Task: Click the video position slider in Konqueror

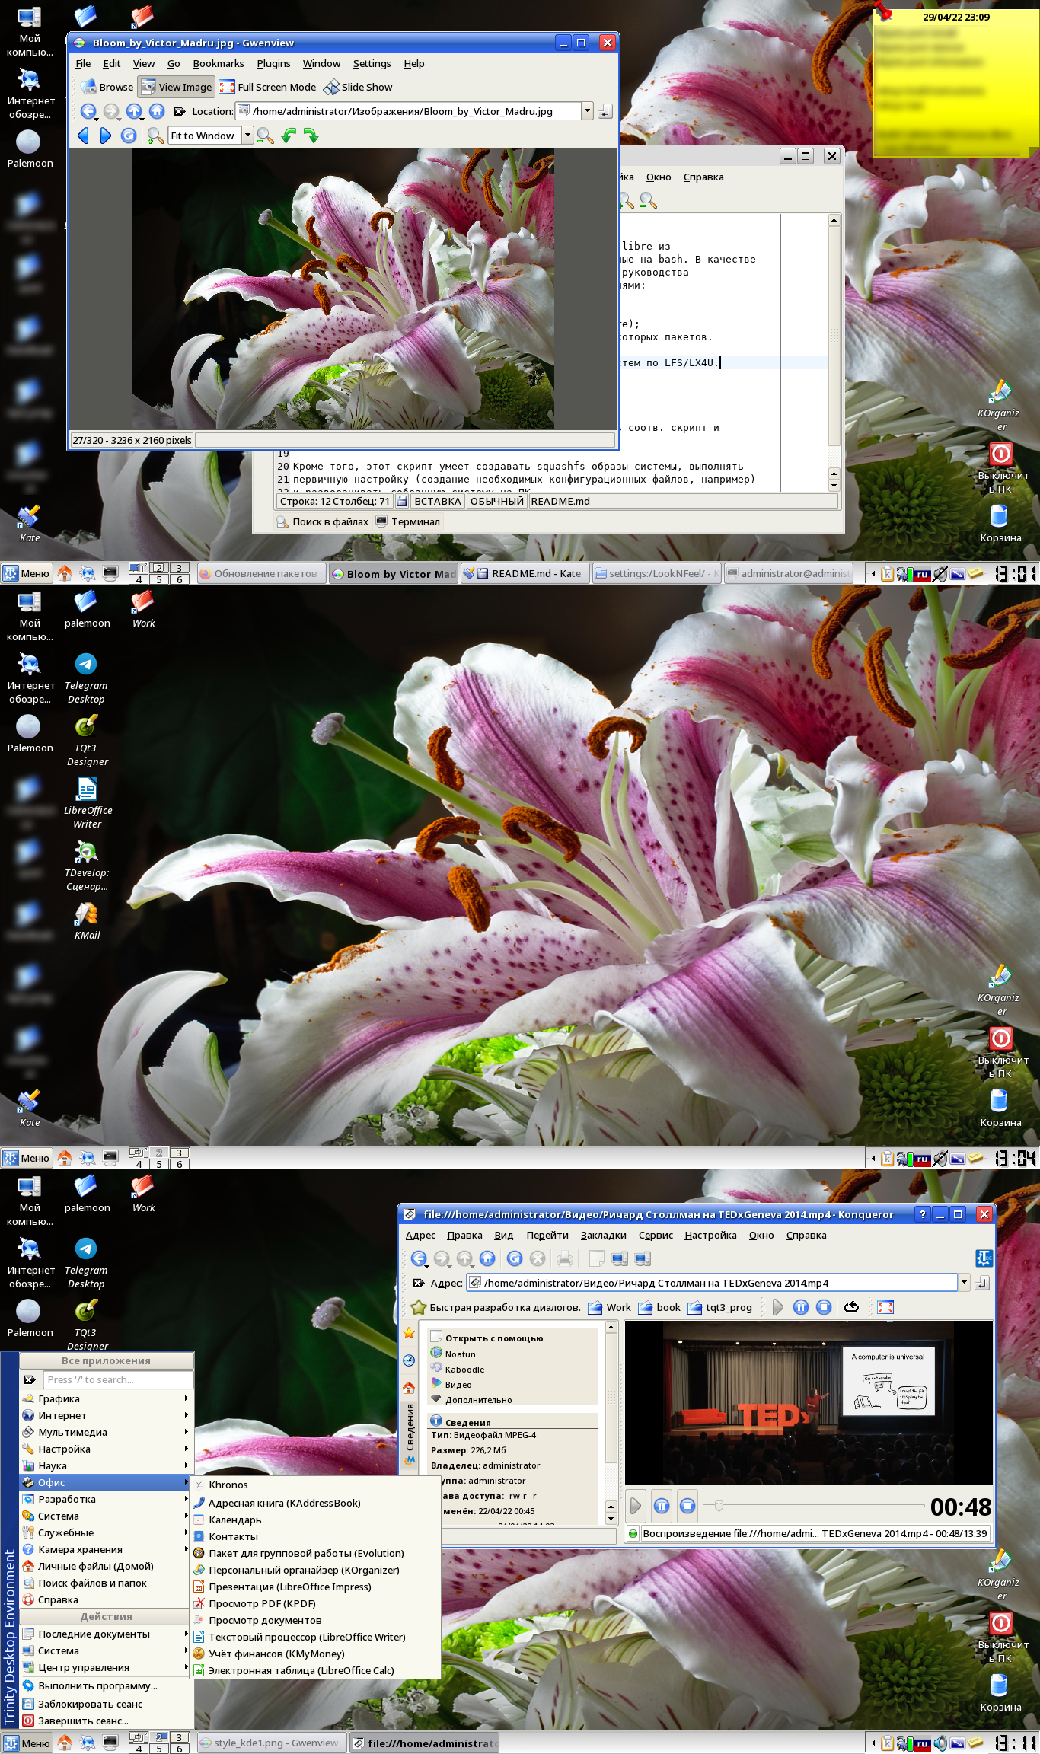Action: (x=813, y=1505)
